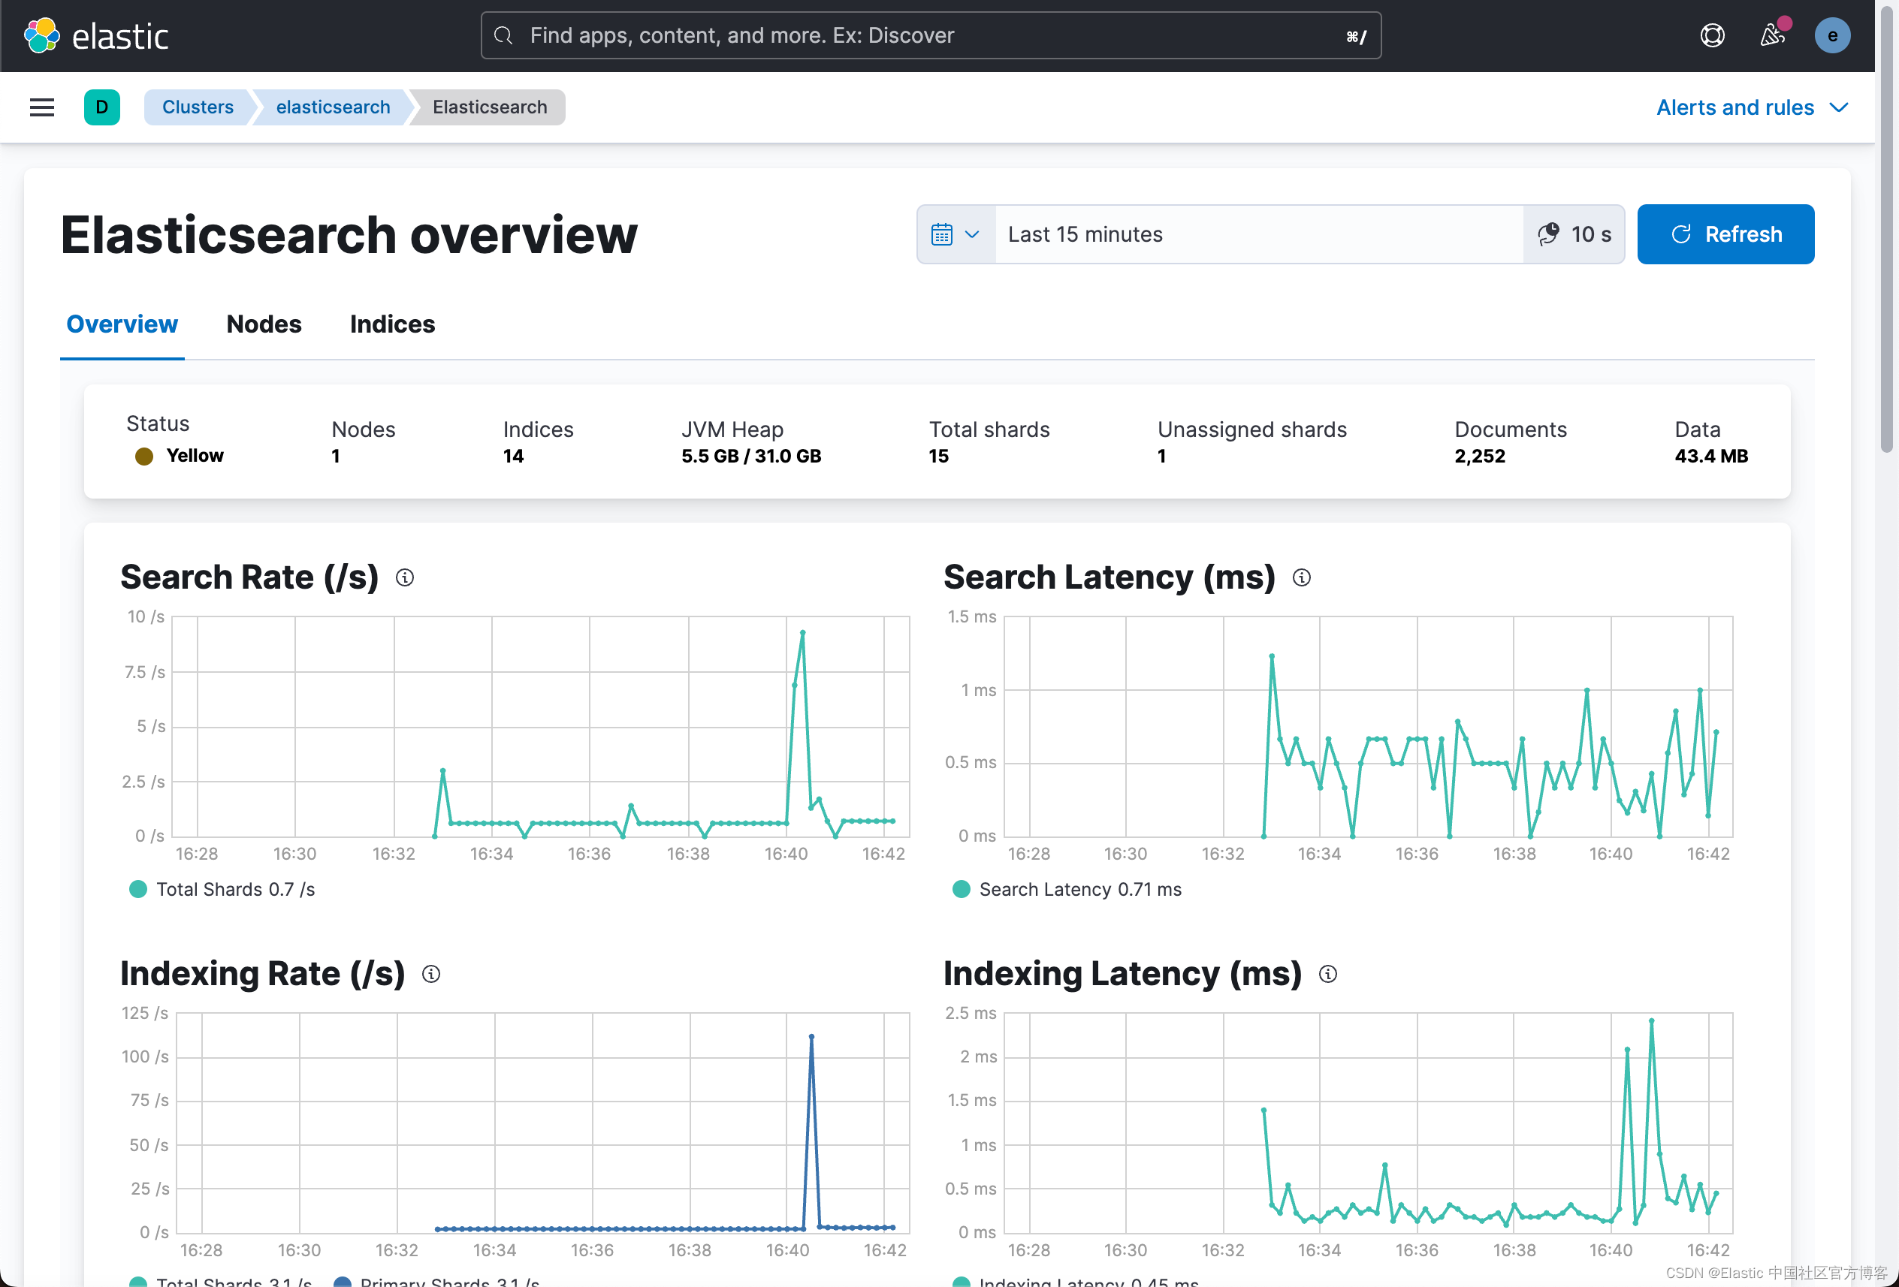
Task: Open the newsfeed notifications icon
Action: click(x=1772, y=35)
